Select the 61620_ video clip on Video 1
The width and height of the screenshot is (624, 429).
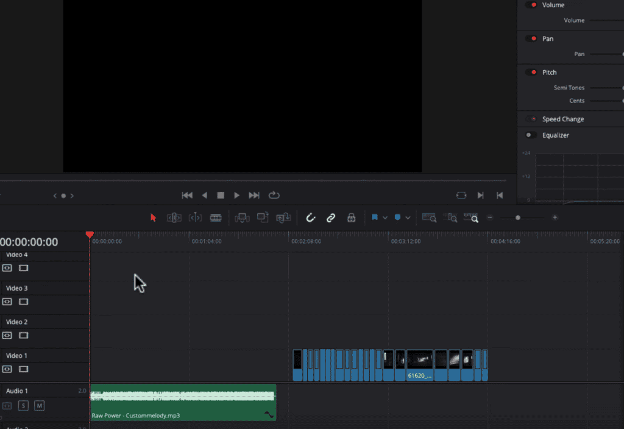pyautogui.click(x=419, y=366)
